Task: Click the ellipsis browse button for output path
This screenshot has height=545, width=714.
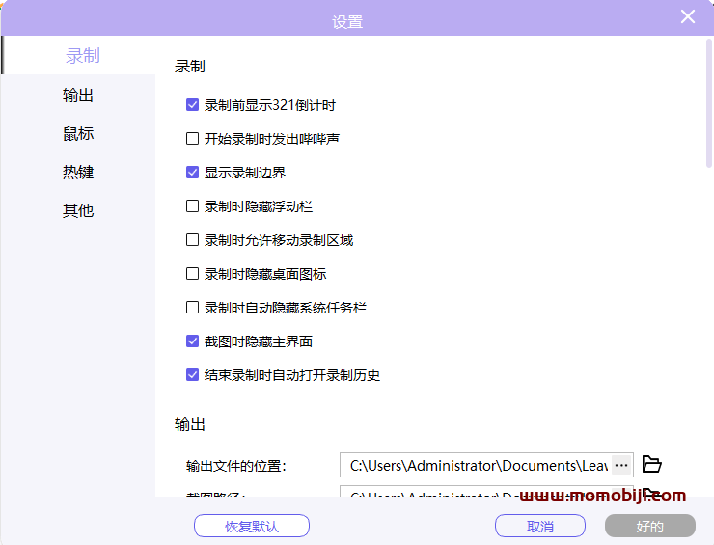Action: coord(621,465)
